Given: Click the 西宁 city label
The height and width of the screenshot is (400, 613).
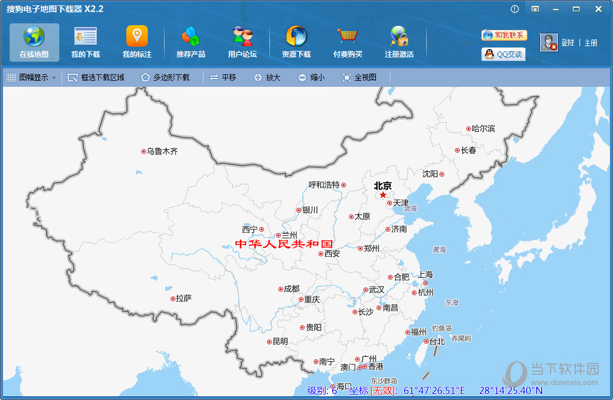Looking at the screenshot, I should (x=250, y=229).
